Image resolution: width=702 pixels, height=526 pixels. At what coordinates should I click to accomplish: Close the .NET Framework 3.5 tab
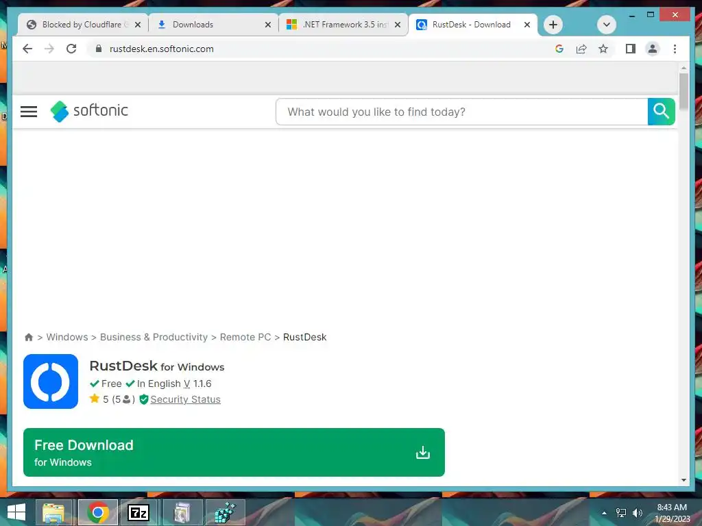pyautogui.click(x=398, y=25)
